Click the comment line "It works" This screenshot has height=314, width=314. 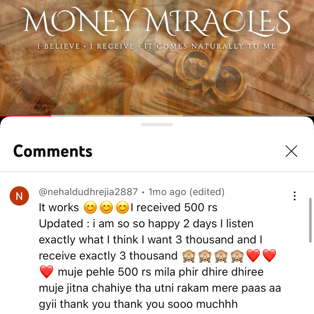coord(59,208)
